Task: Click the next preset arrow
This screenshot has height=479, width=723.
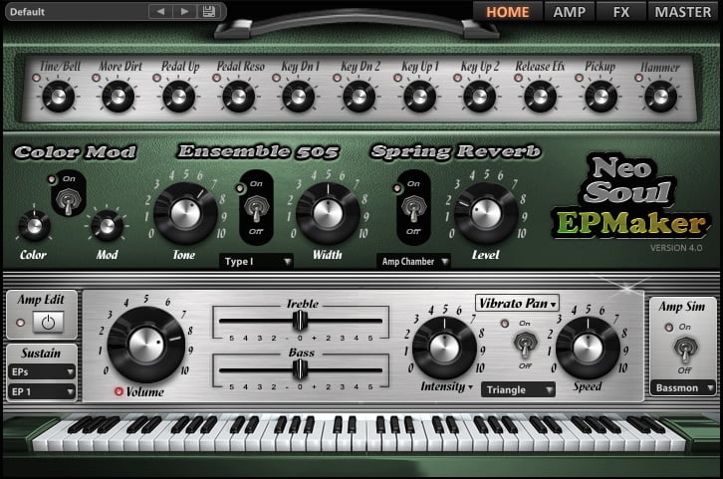Action: (x=184, y=11)
